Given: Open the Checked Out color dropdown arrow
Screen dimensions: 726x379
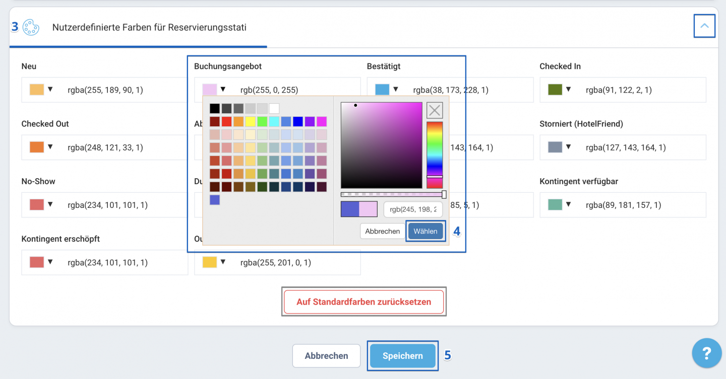Looking at the screenshot, I should click(x=50, y=147).
